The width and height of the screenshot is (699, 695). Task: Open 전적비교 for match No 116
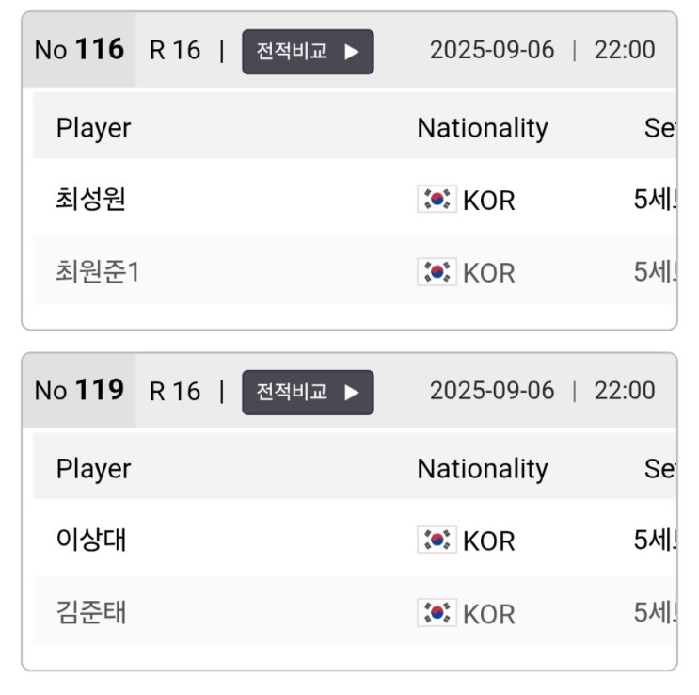[308, 52]
